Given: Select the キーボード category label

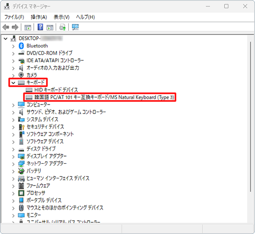Looking at the screenshot, I should tap(36, 83).
